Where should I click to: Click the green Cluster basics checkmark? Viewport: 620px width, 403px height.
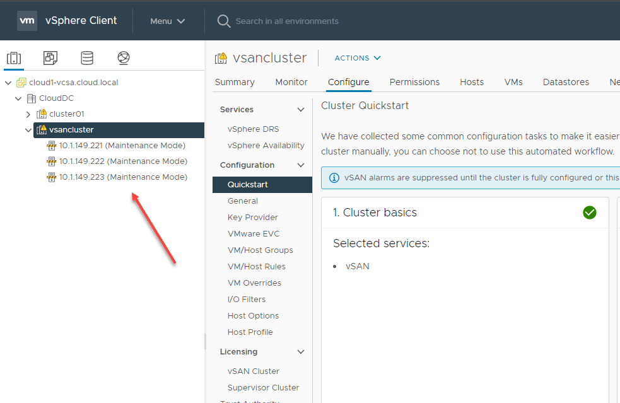pyautogui.click(x=590, y=213)
